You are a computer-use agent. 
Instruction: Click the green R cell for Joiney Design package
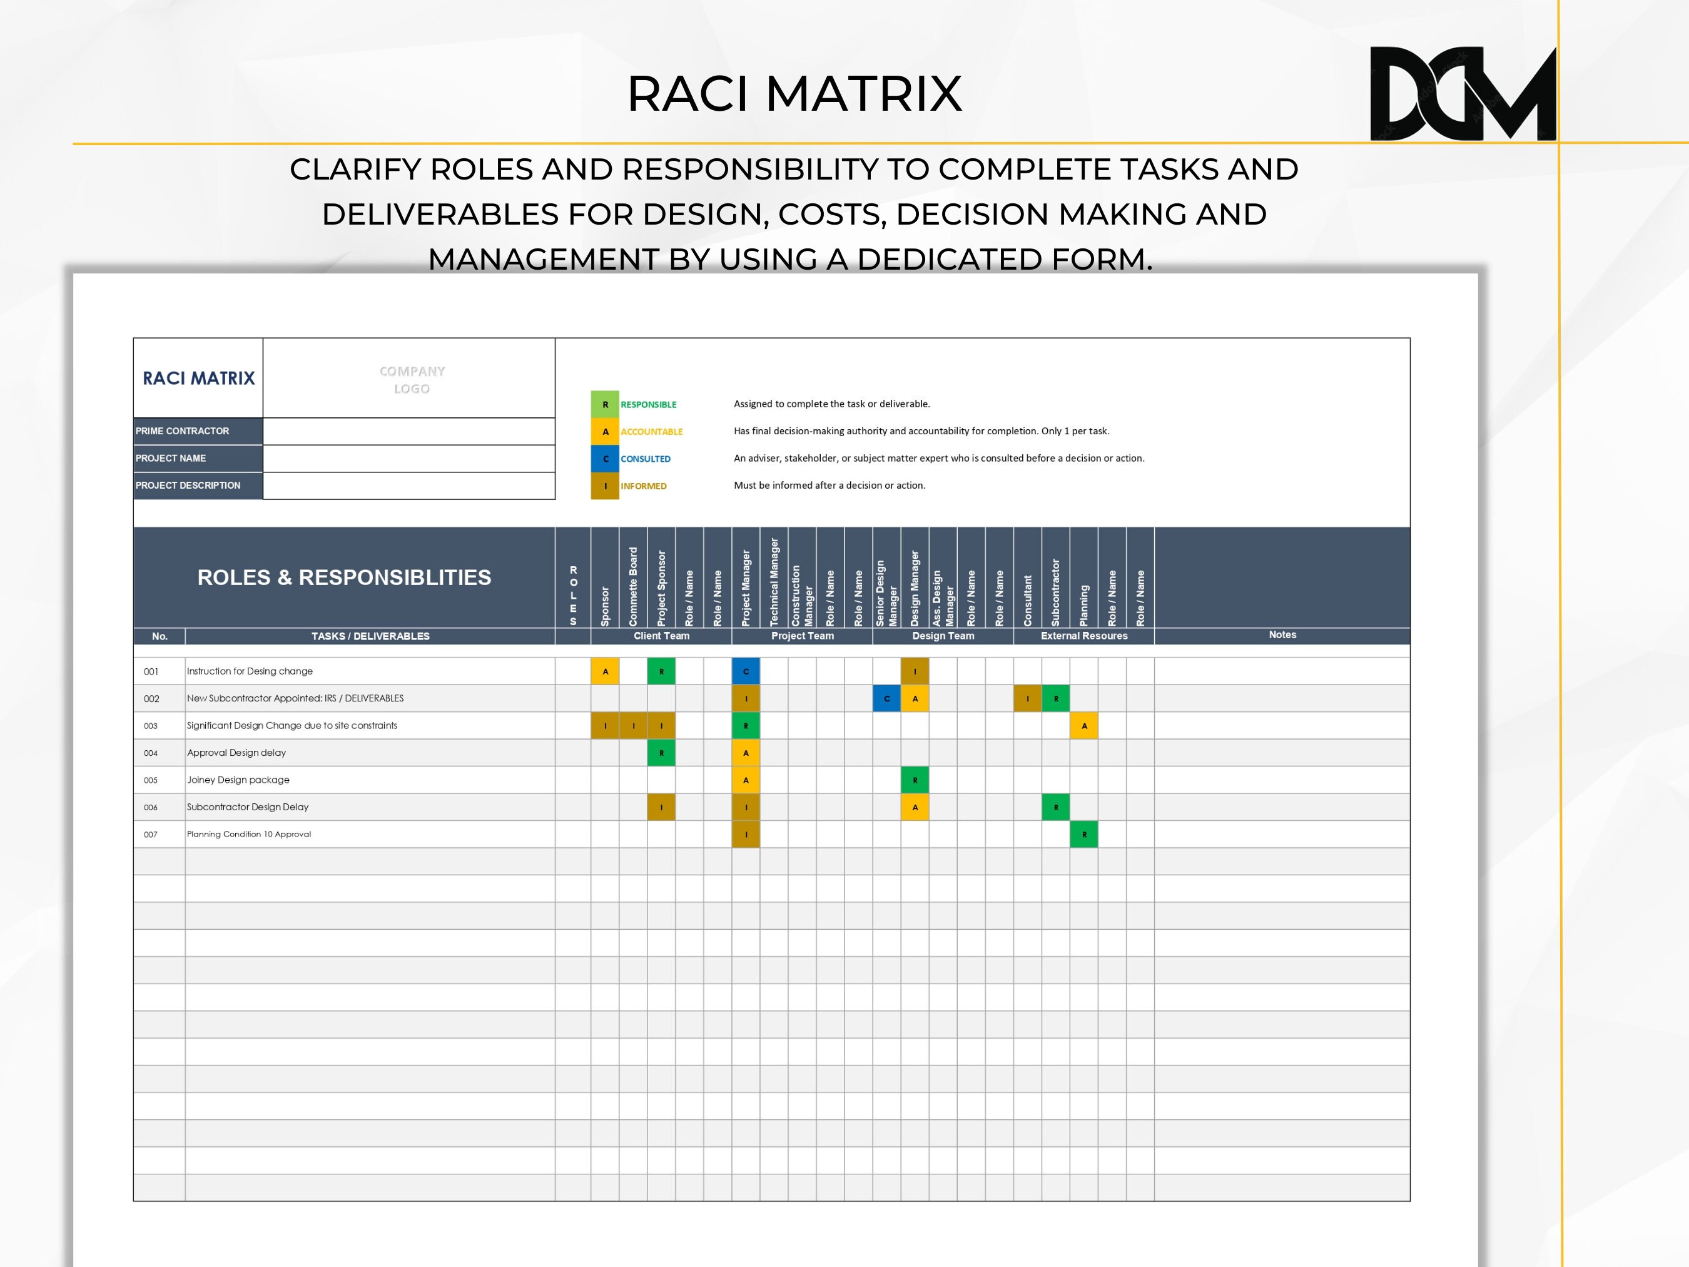[915, 780]
